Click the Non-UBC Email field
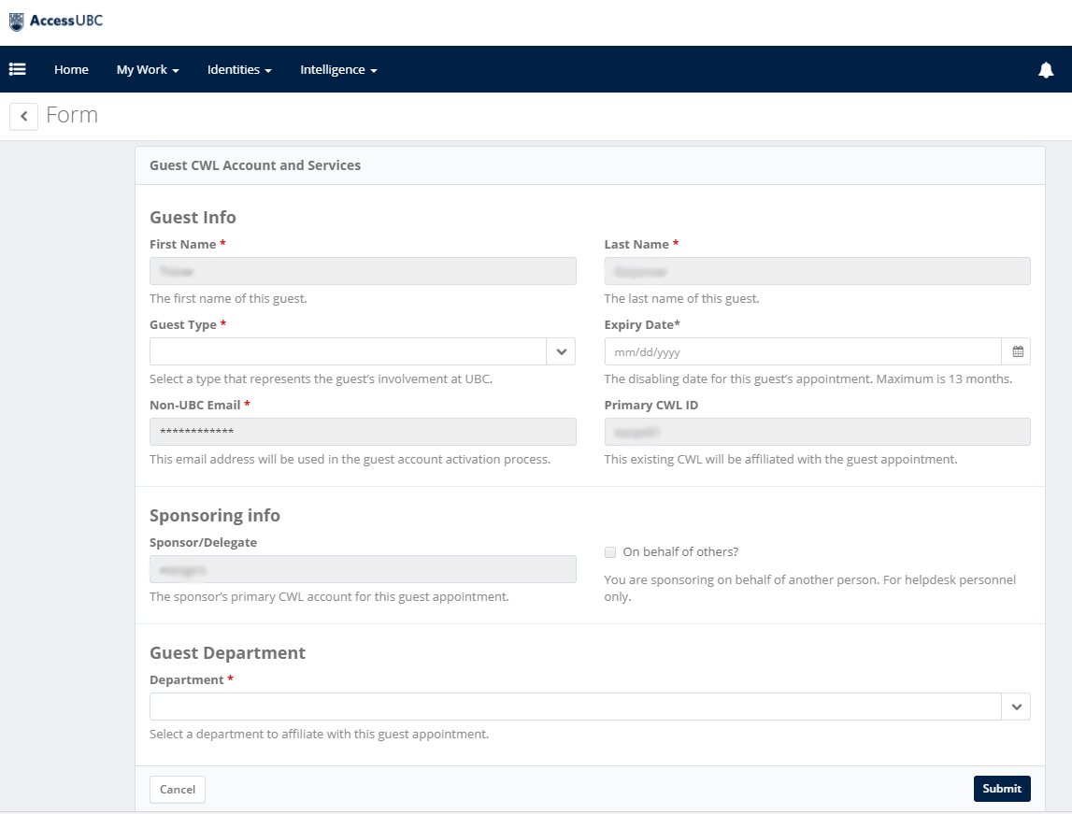 (363, 432)
